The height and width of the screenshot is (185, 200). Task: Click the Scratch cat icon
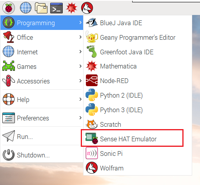click(x=92, y=124)
